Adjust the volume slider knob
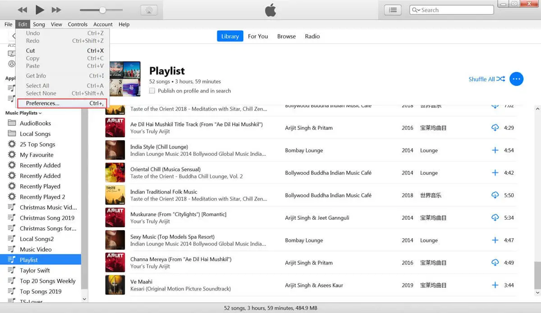This screenshot has width=541, height=313. pyautogui.click(x=103, y=10)
